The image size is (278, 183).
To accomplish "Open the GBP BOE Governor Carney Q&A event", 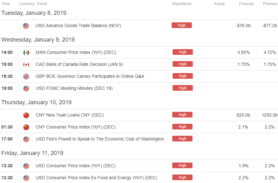I will (x=90, y=76).
